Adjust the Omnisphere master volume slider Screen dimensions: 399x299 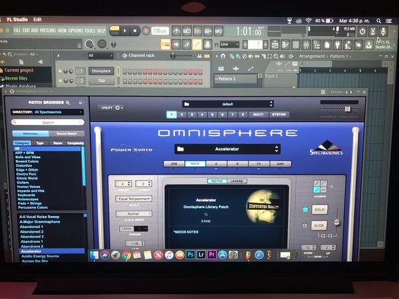tap(347, 109)
